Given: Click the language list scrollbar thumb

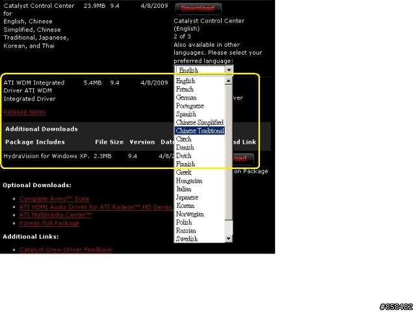Looking at the screenshot, I should pyautogui.click(x=229, y=152).
